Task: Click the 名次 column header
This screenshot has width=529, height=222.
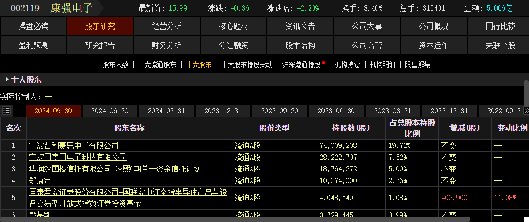Action: tap(13, 128)
